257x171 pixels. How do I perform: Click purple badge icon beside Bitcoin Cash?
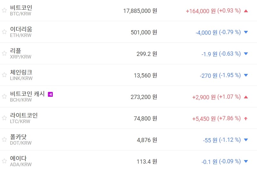click(50, 94)
